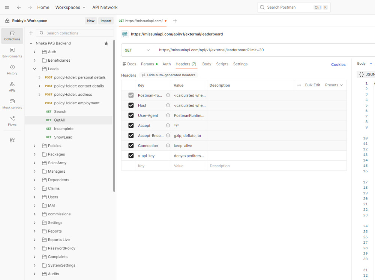Screen dimensions: 375x280
Task: Switch to the Auth request tab
Action: pos(166,64)
